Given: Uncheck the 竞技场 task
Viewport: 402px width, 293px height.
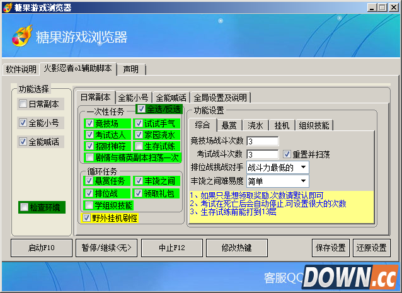Looking at the screenshot, I should point(89,124).
